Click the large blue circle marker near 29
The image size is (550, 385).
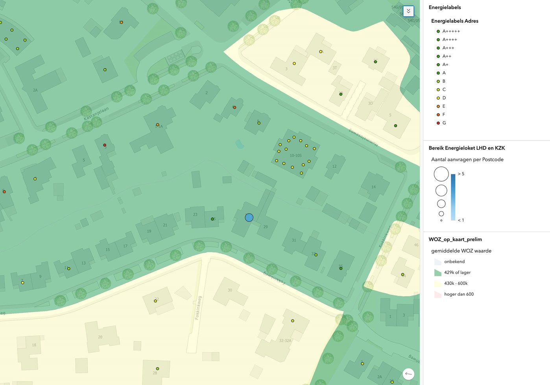pyautogui.click(x=249, y=217)
